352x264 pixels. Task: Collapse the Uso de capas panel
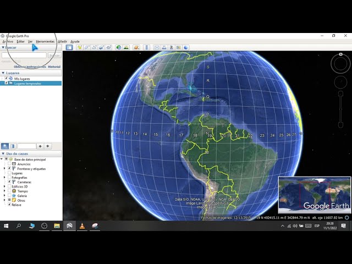3,153
